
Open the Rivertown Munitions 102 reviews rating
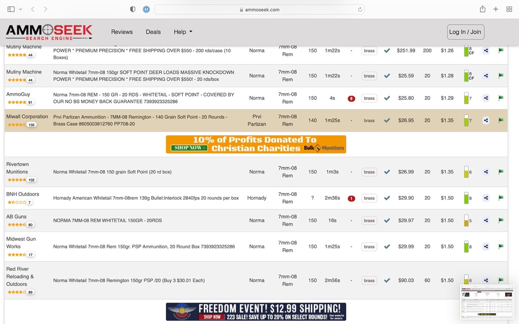click(21, 179)
